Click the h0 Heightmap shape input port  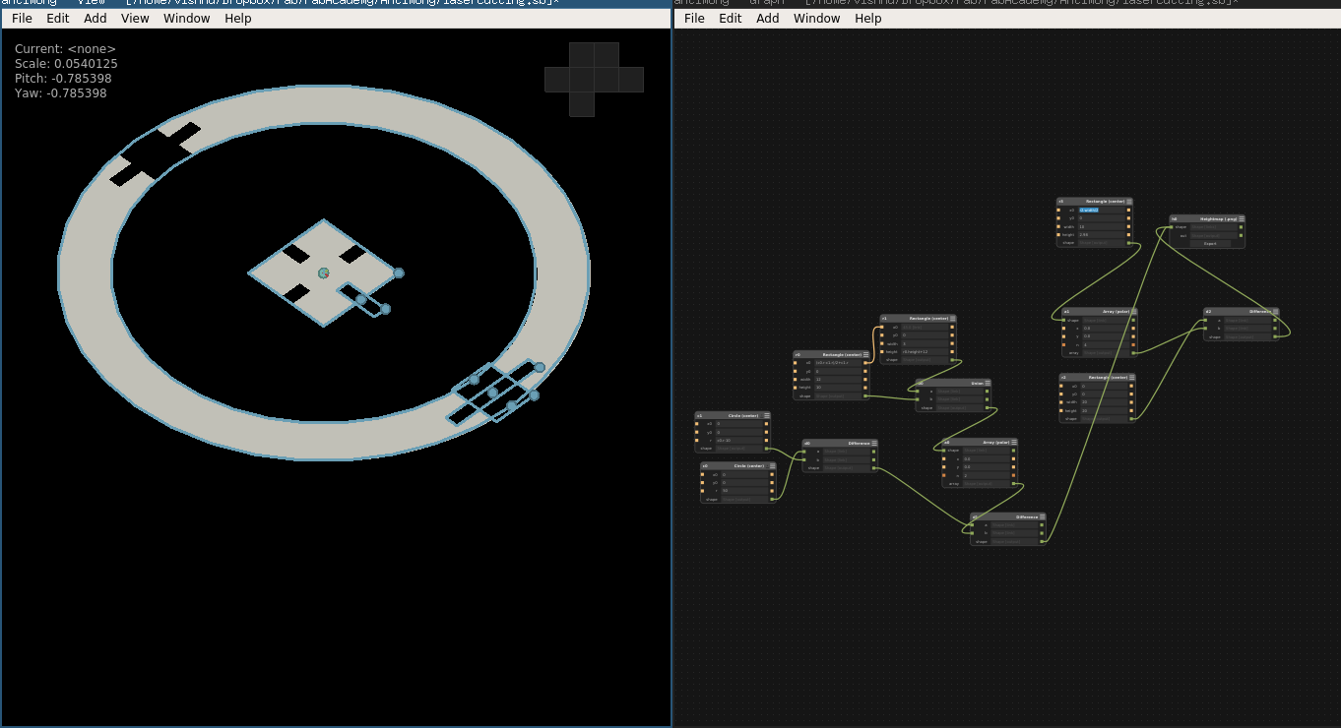tap(1172, 227)
